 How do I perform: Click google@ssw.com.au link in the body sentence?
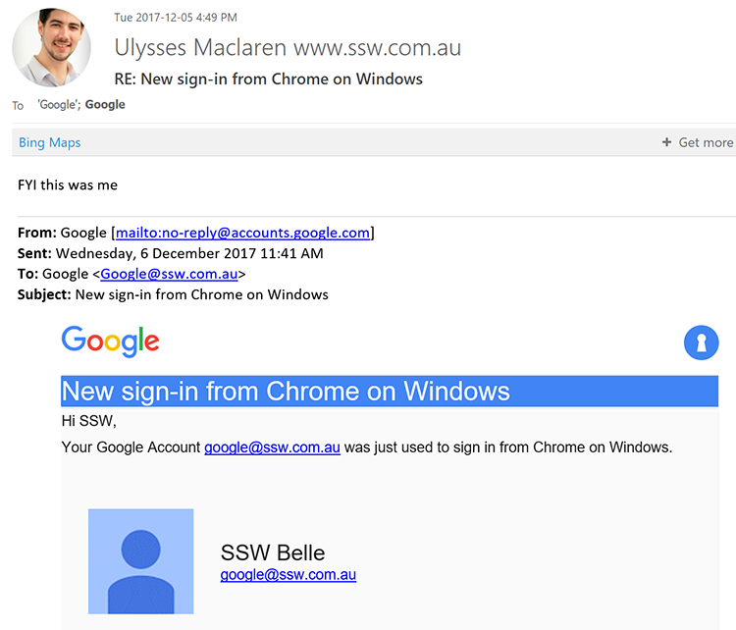272,447
